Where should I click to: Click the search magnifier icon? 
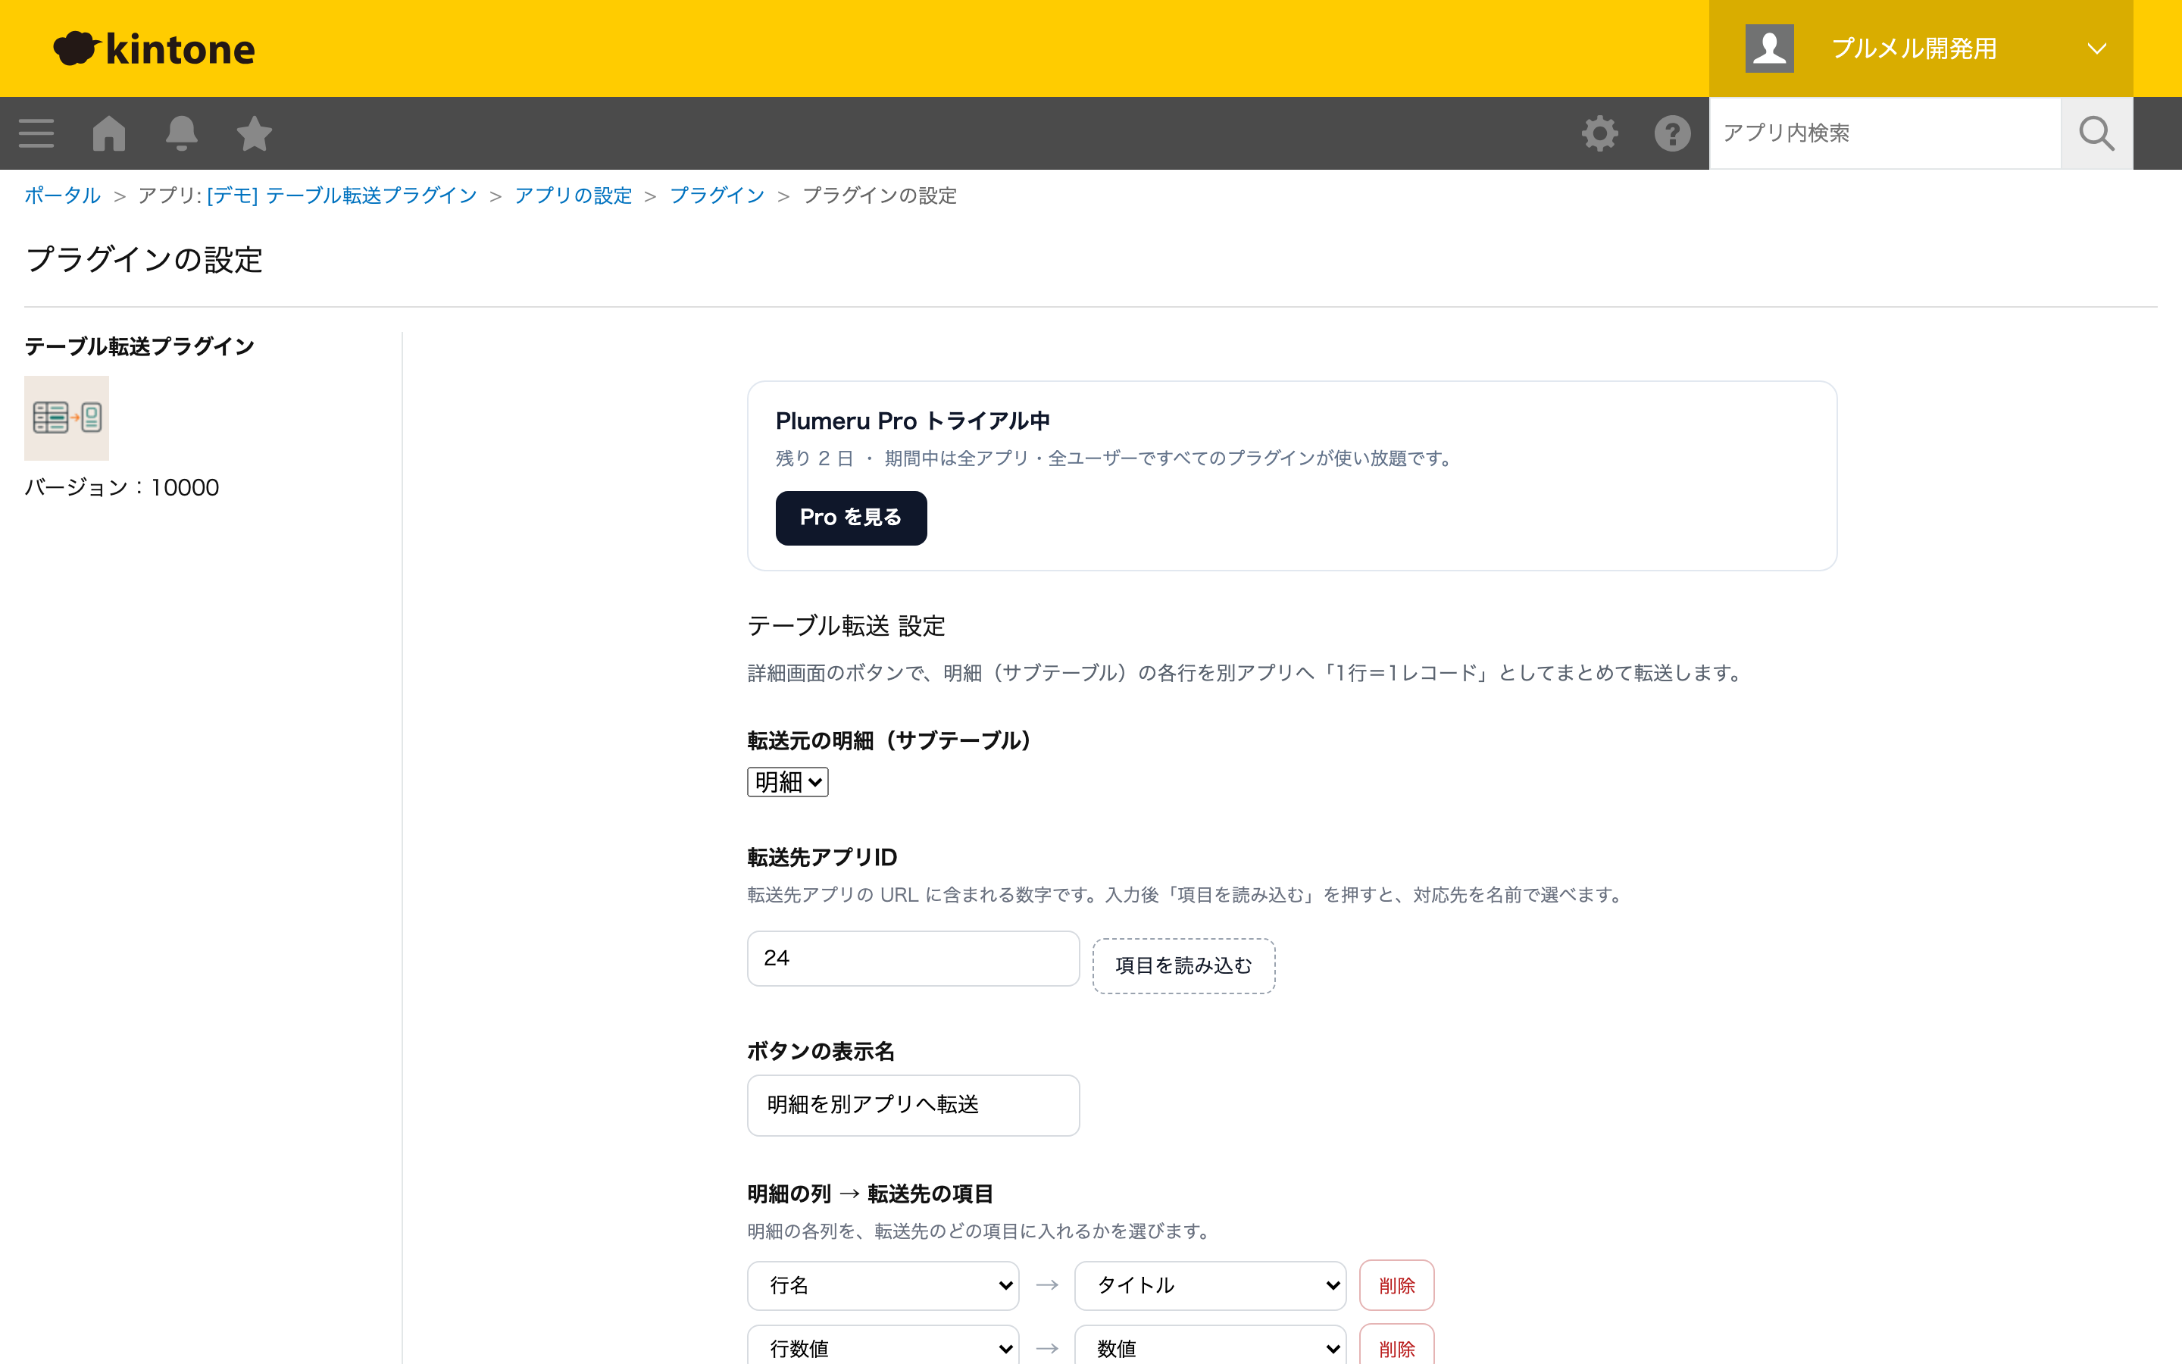pos(2096,133)
